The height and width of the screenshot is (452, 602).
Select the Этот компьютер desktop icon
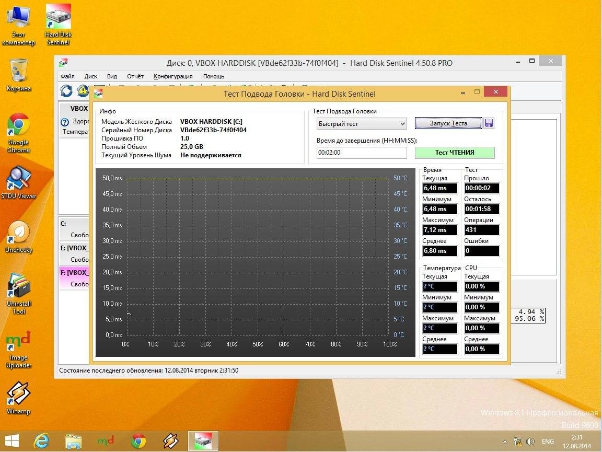click(18, 26)
